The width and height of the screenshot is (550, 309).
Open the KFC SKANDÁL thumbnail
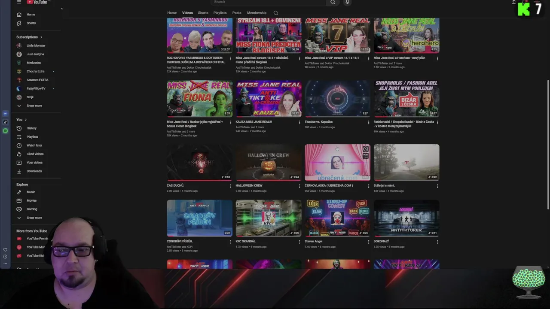(269, 218)
